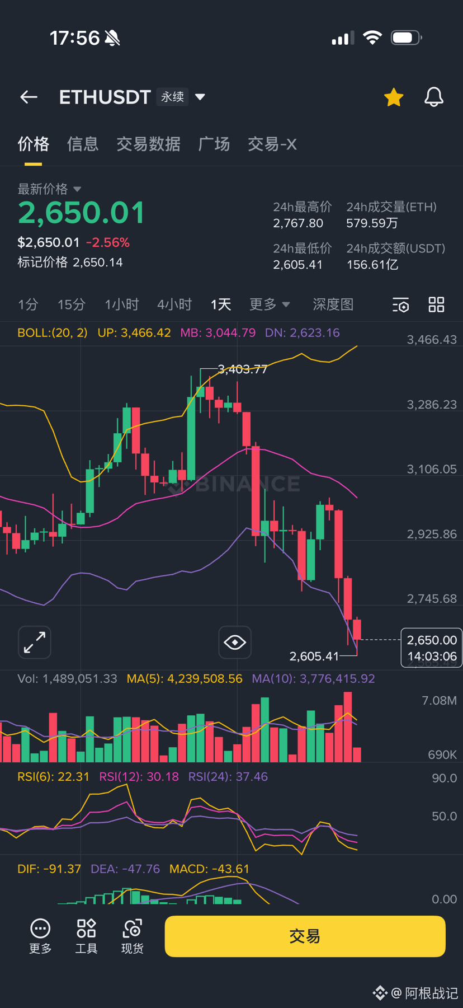The height and width of the screenshot is (1008, 463).
Task: Open chart indicator settings icon
Action: tap(400, 305)
